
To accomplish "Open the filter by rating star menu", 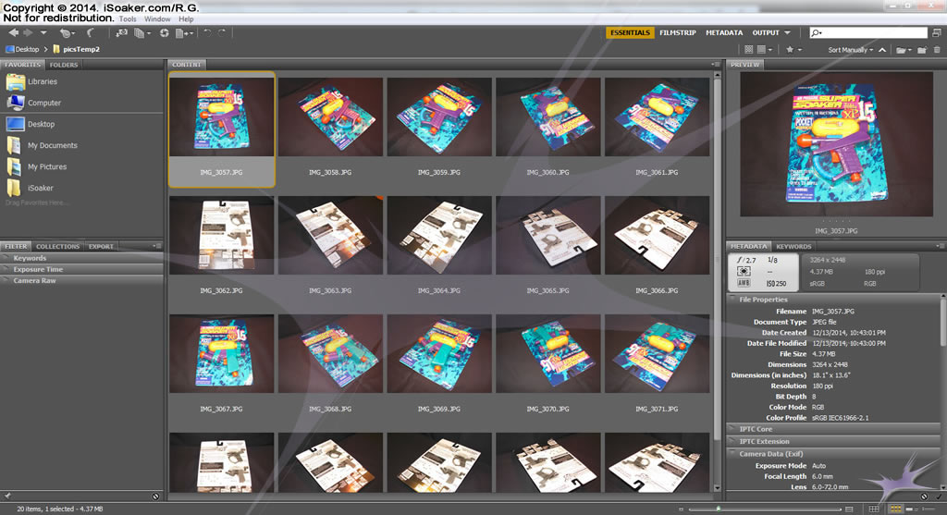I will pos(793,50).
